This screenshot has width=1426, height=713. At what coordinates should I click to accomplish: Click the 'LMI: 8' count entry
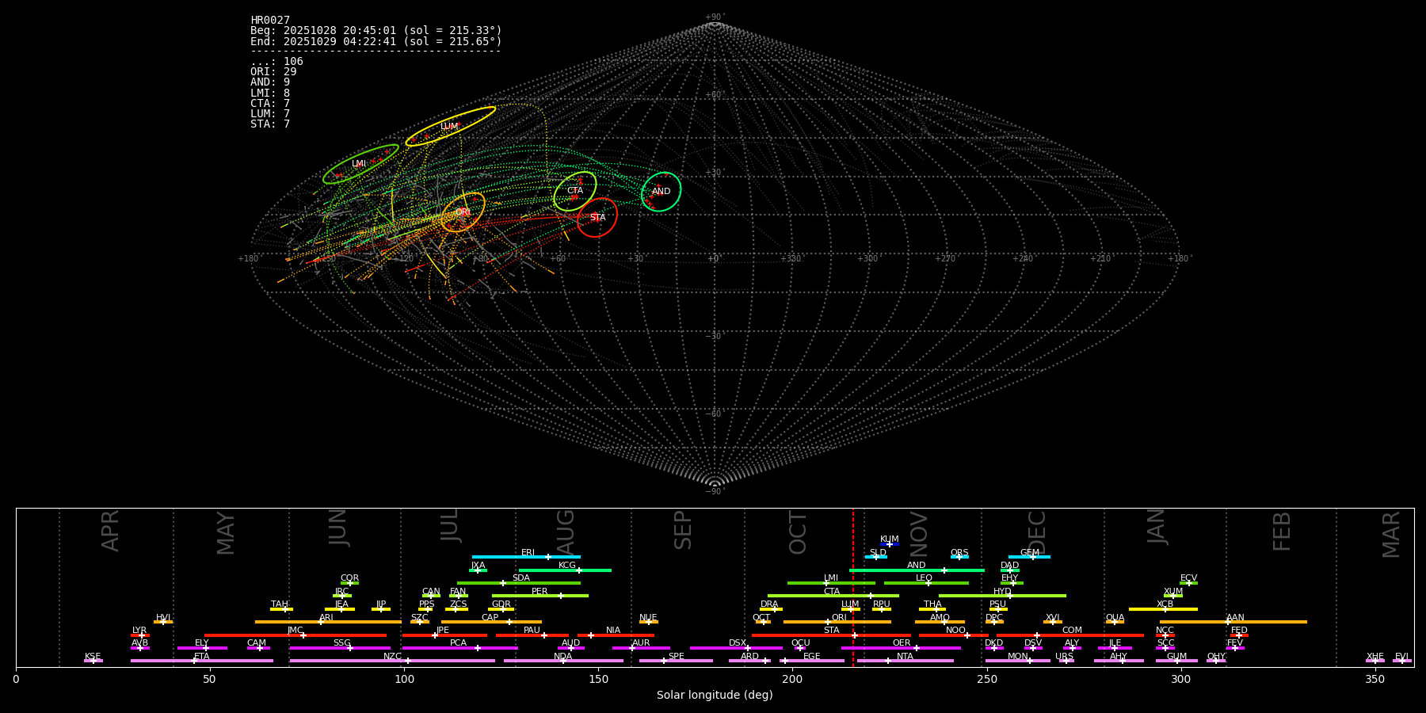[x=270, y=93]
